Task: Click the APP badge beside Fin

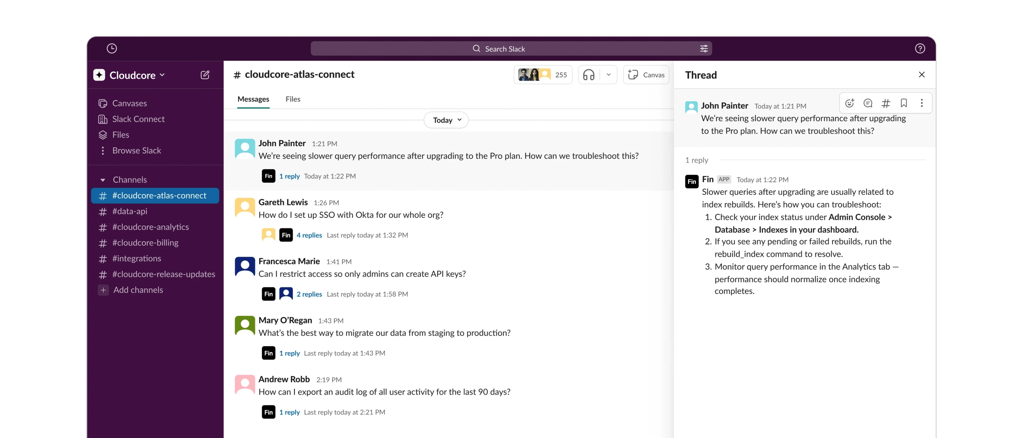Action: (x=724, y=180)
